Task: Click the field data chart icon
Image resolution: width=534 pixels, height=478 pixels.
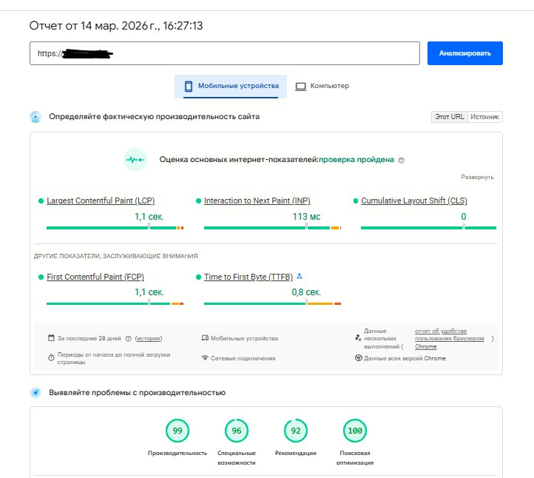Action: click(x=36, y=117)
